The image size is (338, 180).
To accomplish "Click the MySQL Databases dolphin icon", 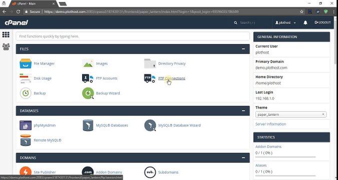I will (x=88, y=125).
